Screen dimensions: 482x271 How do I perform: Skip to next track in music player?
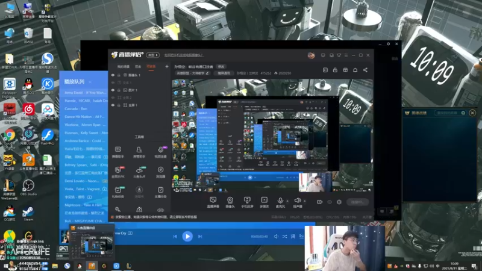(x=200, y=236)
